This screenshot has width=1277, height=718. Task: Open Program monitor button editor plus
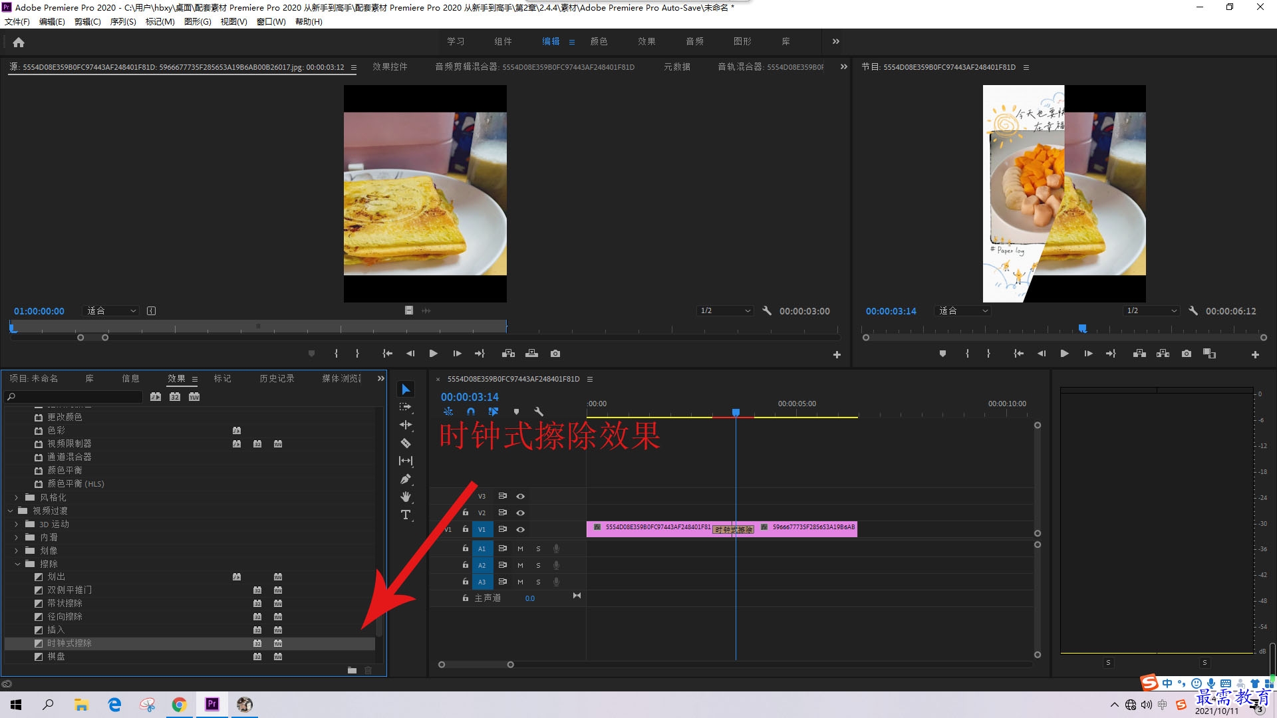point(1255,354)
